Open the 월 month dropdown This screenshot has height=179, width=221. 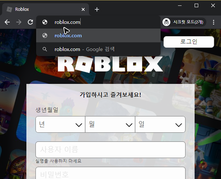click(110, 124)
